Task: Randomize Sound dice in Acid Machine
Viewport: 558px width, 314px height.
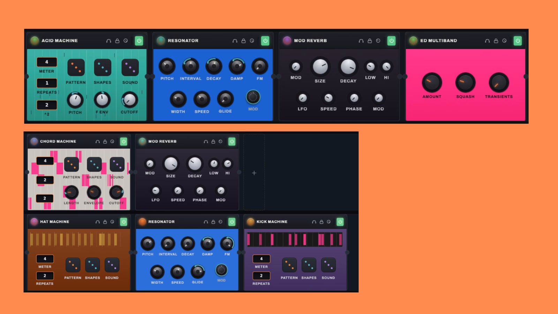Action: [130, 67]
